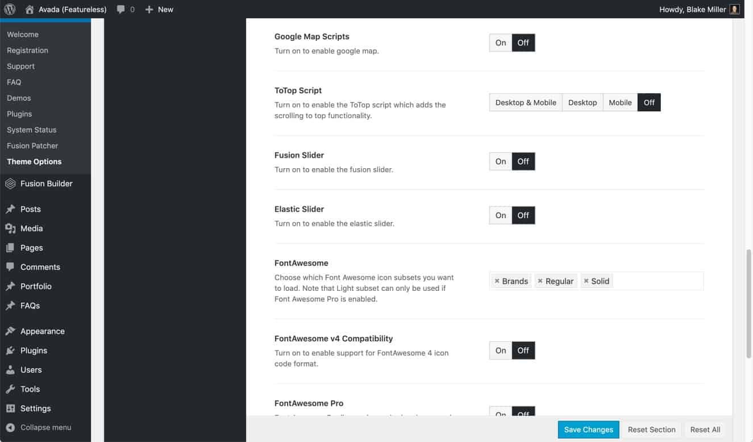Click the ToTop Script heading text

tap(298, 90)
